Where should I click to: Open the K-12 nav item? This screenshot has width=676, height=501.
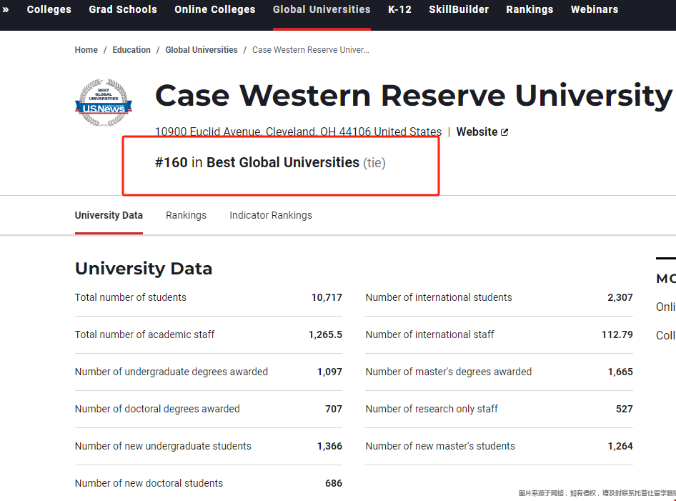tap(399, 9)
